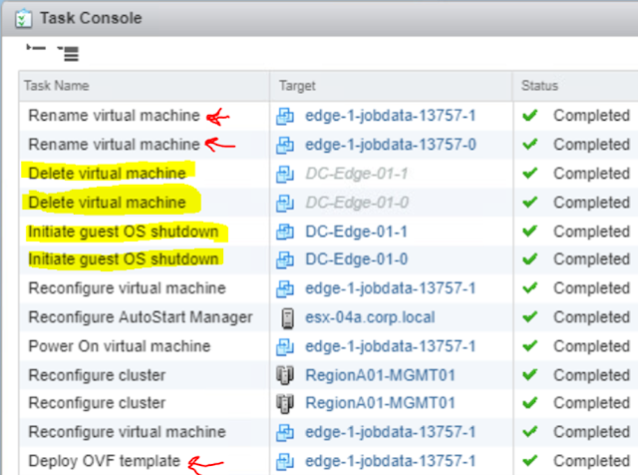
Task: Click Completed status of Power On virtual machine
Action: tap(591, 346)
